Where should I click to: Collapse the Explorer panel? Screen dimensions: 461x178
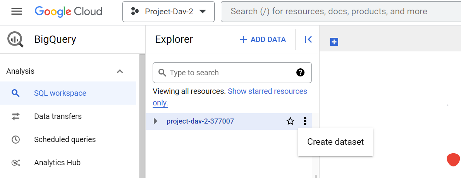[x=308, y=39]
